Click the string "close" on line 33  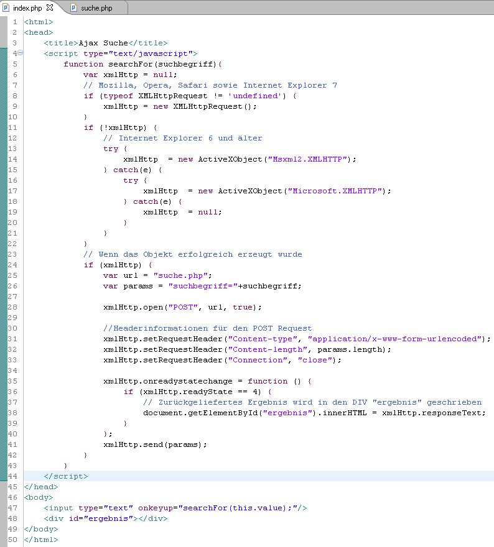click(x=315, y=360)
